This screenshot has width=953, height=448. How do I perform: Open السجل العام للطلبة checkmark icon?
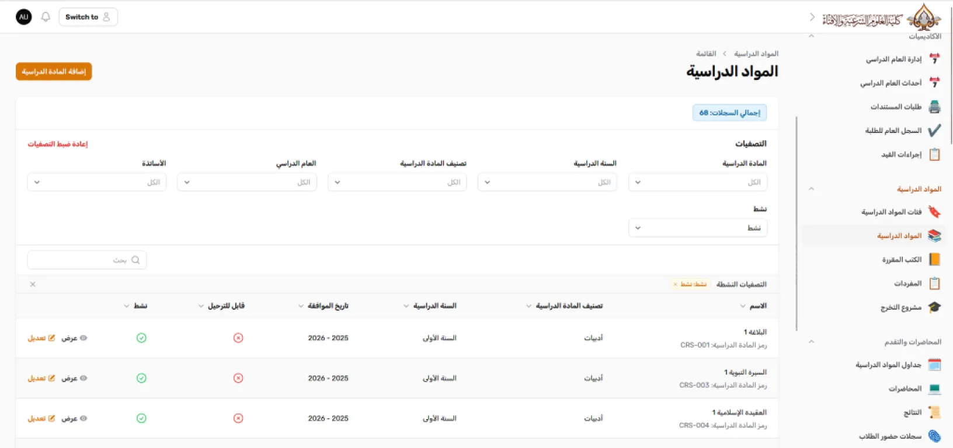(x=934, y=131)
